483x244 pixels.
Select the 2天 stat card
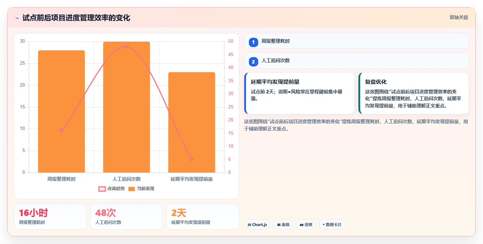(203, 216)
